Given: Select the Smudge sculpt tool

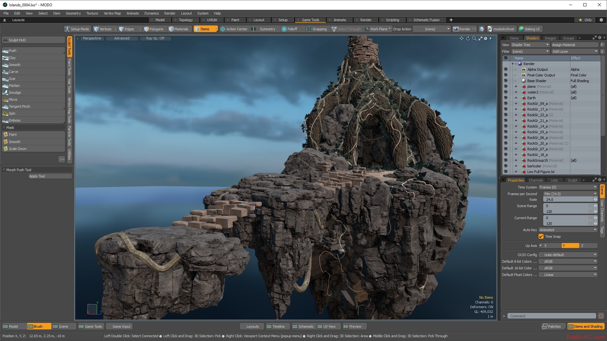Looking at the screenshot, I should [15, 93].
